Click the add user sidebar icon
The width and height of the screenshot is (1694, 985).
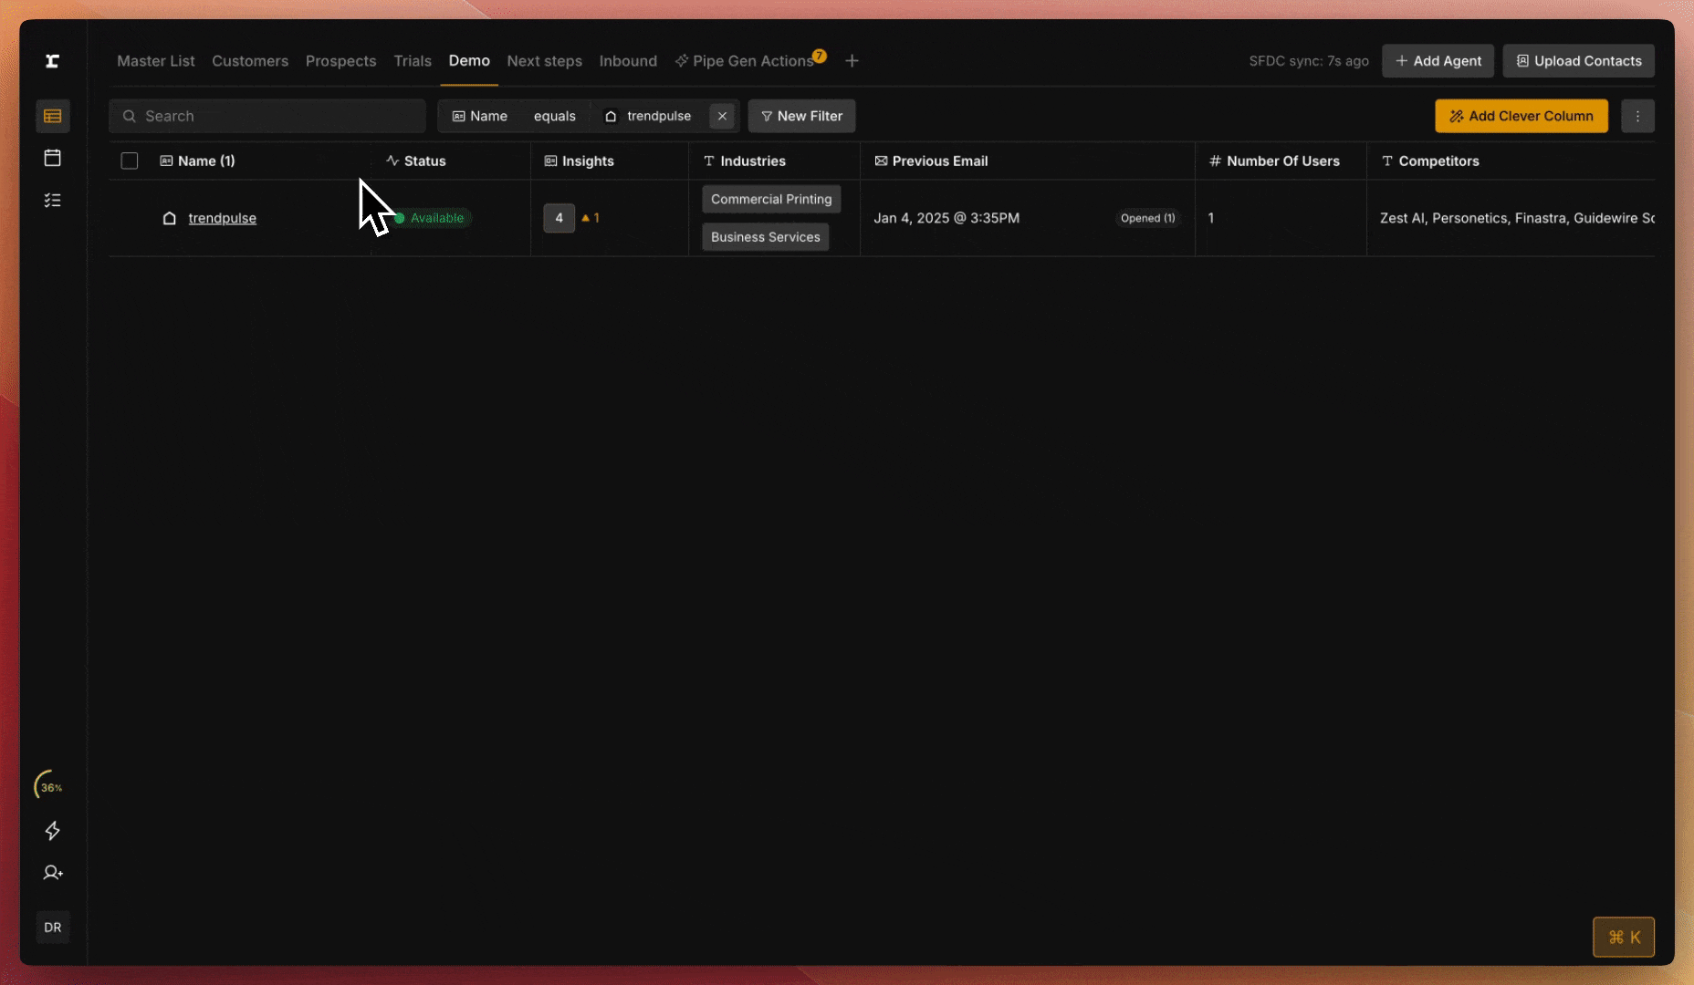pos(53,873)
